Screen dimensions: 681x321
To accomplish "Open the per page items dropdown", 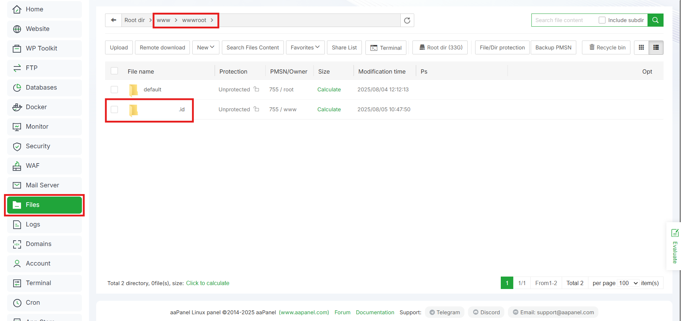I will click(627, 283).
